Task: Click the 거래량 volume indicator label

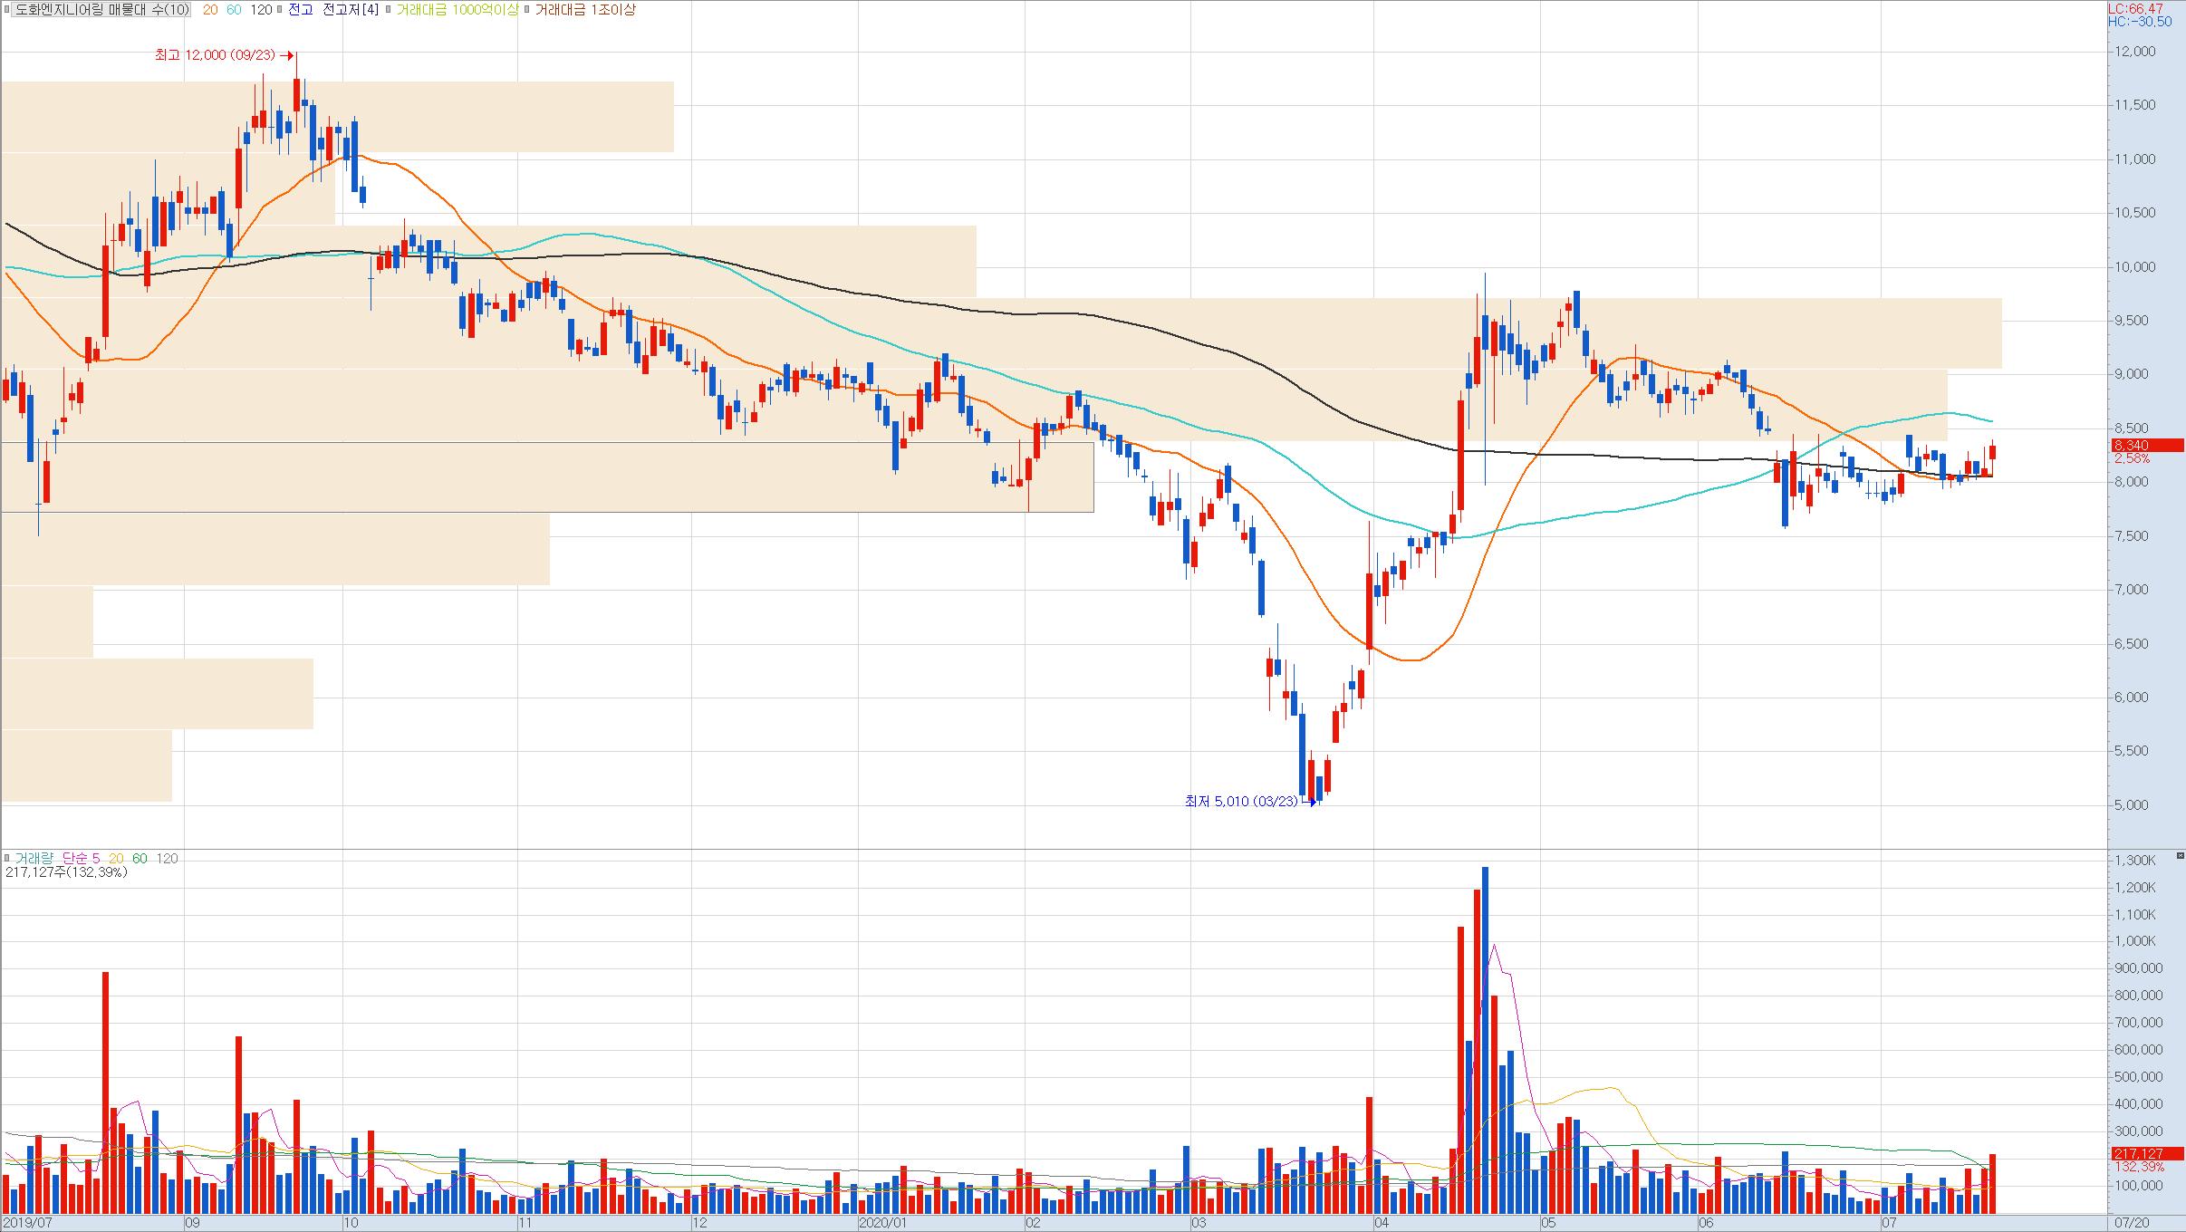Action: pos(34,858)
